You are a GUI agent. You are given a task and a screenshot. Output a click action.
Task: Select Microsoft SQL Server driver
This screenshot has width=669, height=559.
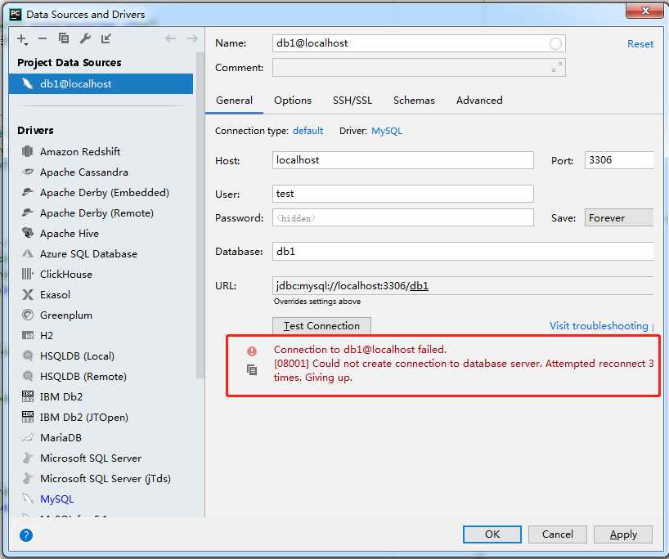point(81,458)
